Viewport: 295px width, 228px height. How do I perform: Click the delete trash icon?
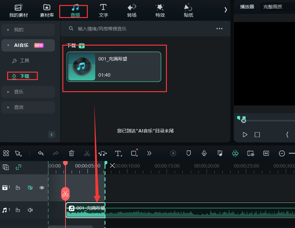[71, 153]
